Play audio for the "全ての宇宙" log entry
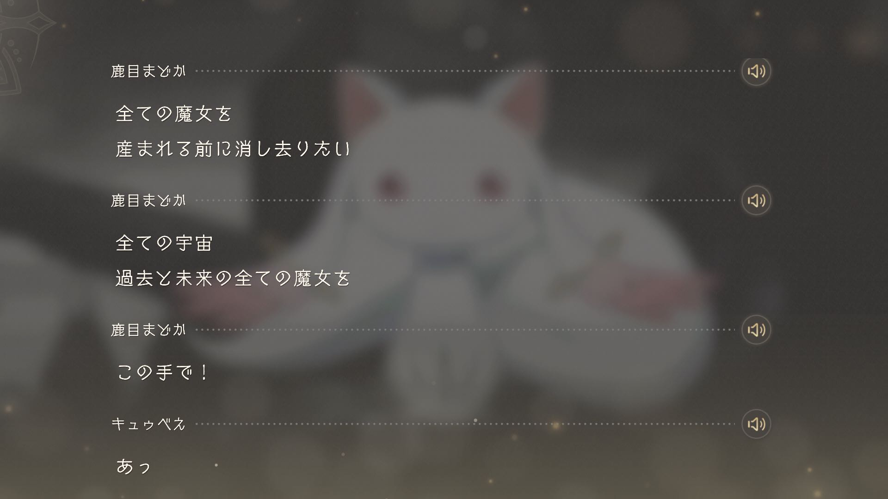 (756, 201)
